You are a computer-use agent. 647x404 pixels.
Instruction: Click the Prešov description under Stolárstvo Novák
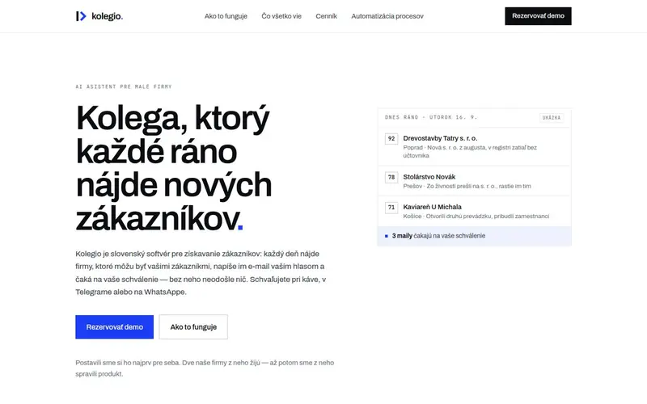(467, 187)
